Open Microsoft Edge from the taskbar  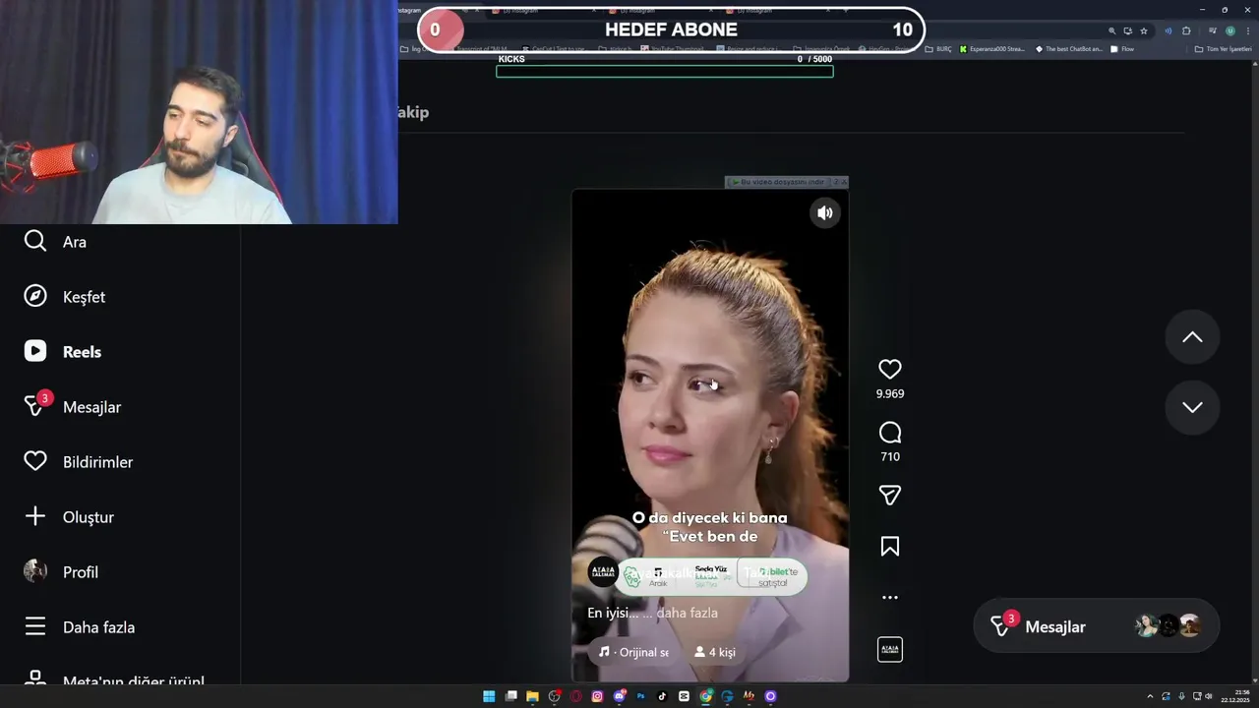coord(727,696)
